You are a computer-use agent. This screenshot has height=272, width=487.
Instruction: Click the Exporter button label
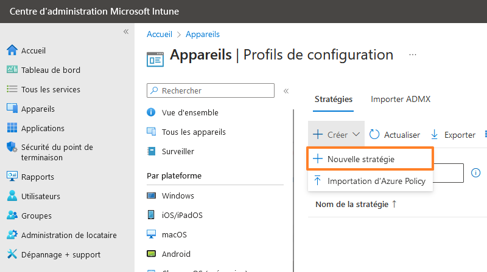click(460, 135)
